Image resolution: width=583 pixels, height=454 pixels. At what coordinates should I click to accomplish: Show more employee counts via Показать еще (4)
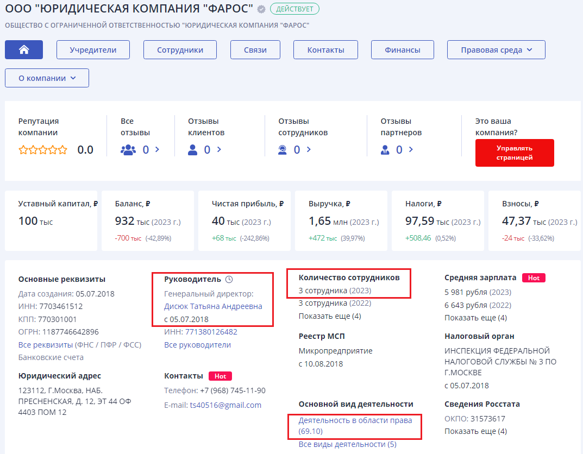[x=329, y=316]
